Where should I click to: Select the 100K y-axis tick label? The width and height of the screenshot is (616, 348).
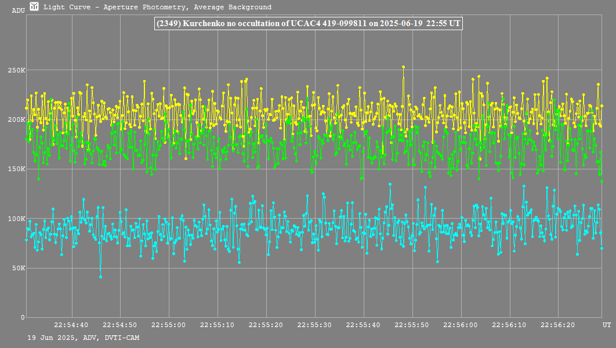pos(16,219)
